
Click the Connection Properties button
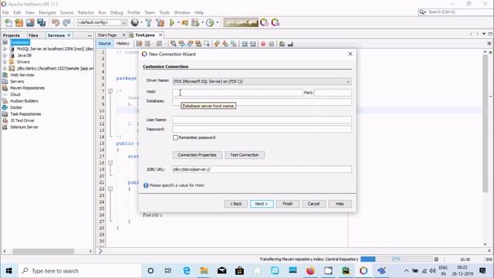coord(198,155)
